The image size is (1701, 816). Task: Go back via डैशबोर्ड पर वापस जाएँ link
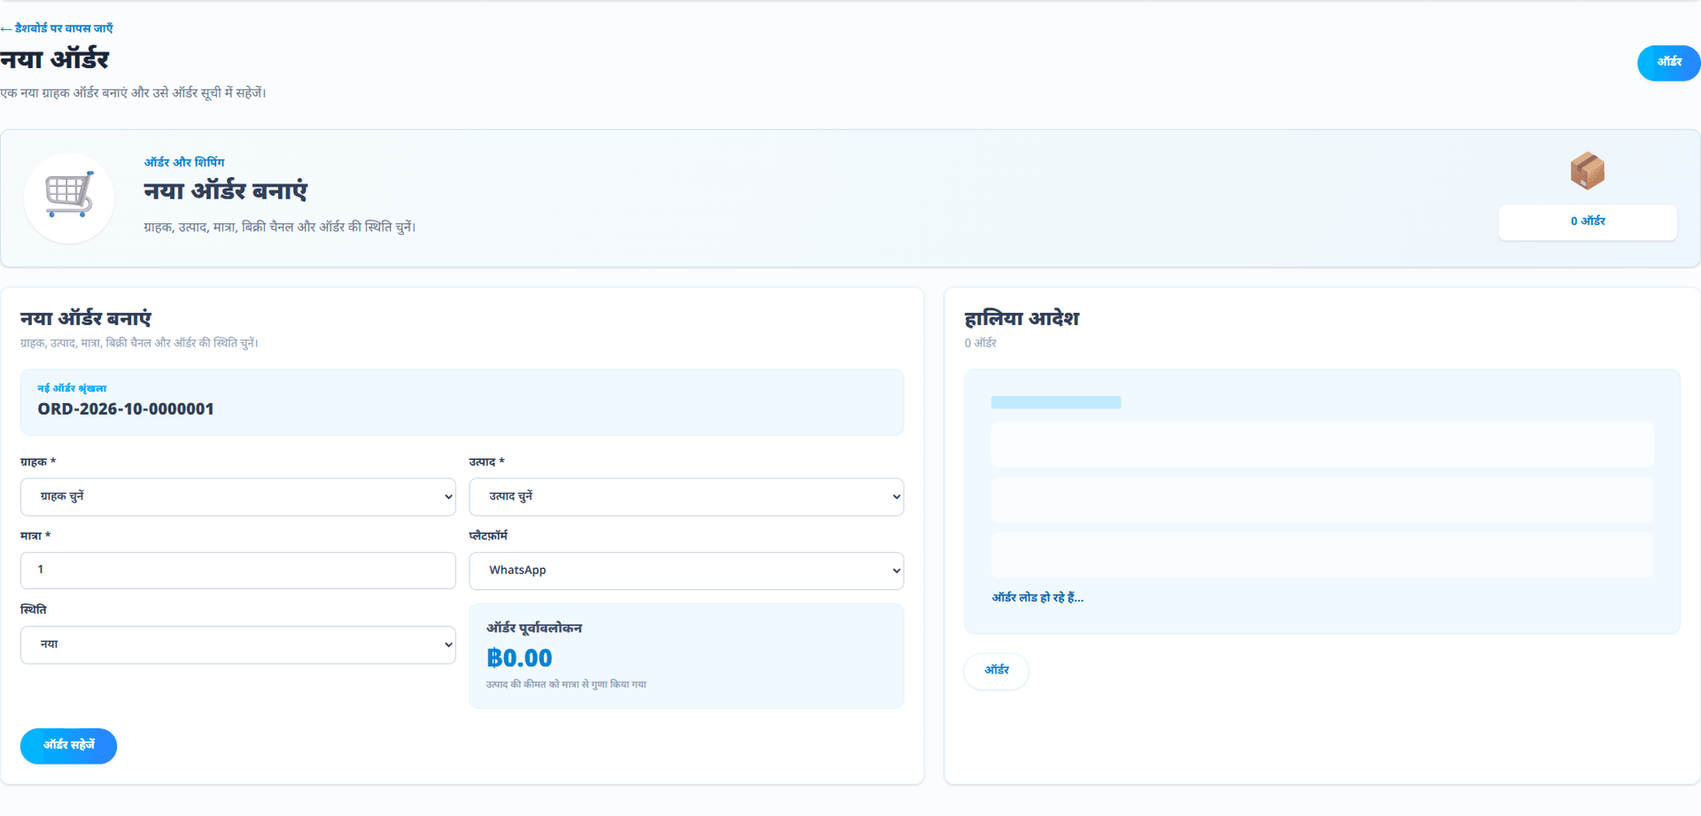click(57, 28)
